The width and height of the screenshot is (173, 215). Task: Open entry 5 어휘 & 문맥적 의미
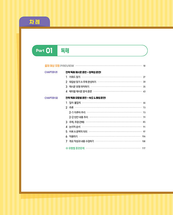(106, 132)
